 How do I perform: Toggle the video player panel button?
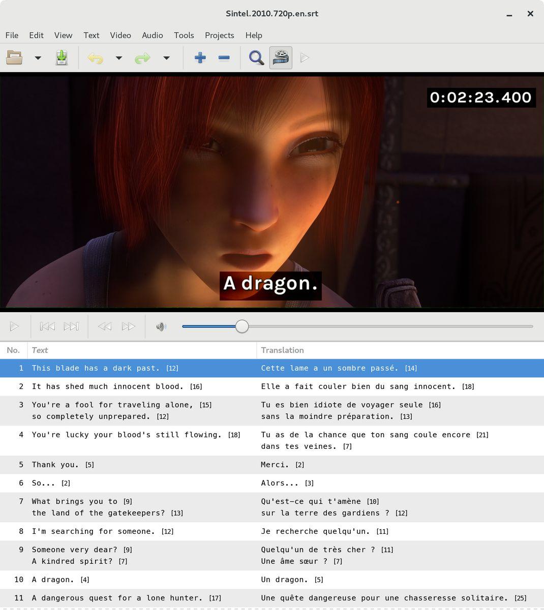pyautogui.click(x=281, y=58)
